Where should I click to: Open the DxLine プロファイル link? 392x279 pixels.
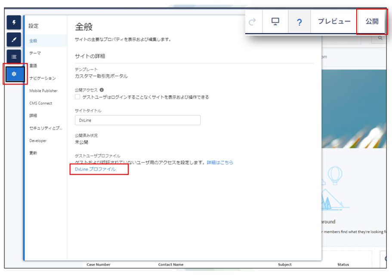95,170
